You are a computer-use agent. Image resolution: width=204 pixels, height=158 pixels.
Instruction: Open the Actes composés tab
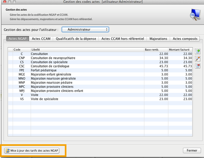click(x=185, y=39)
